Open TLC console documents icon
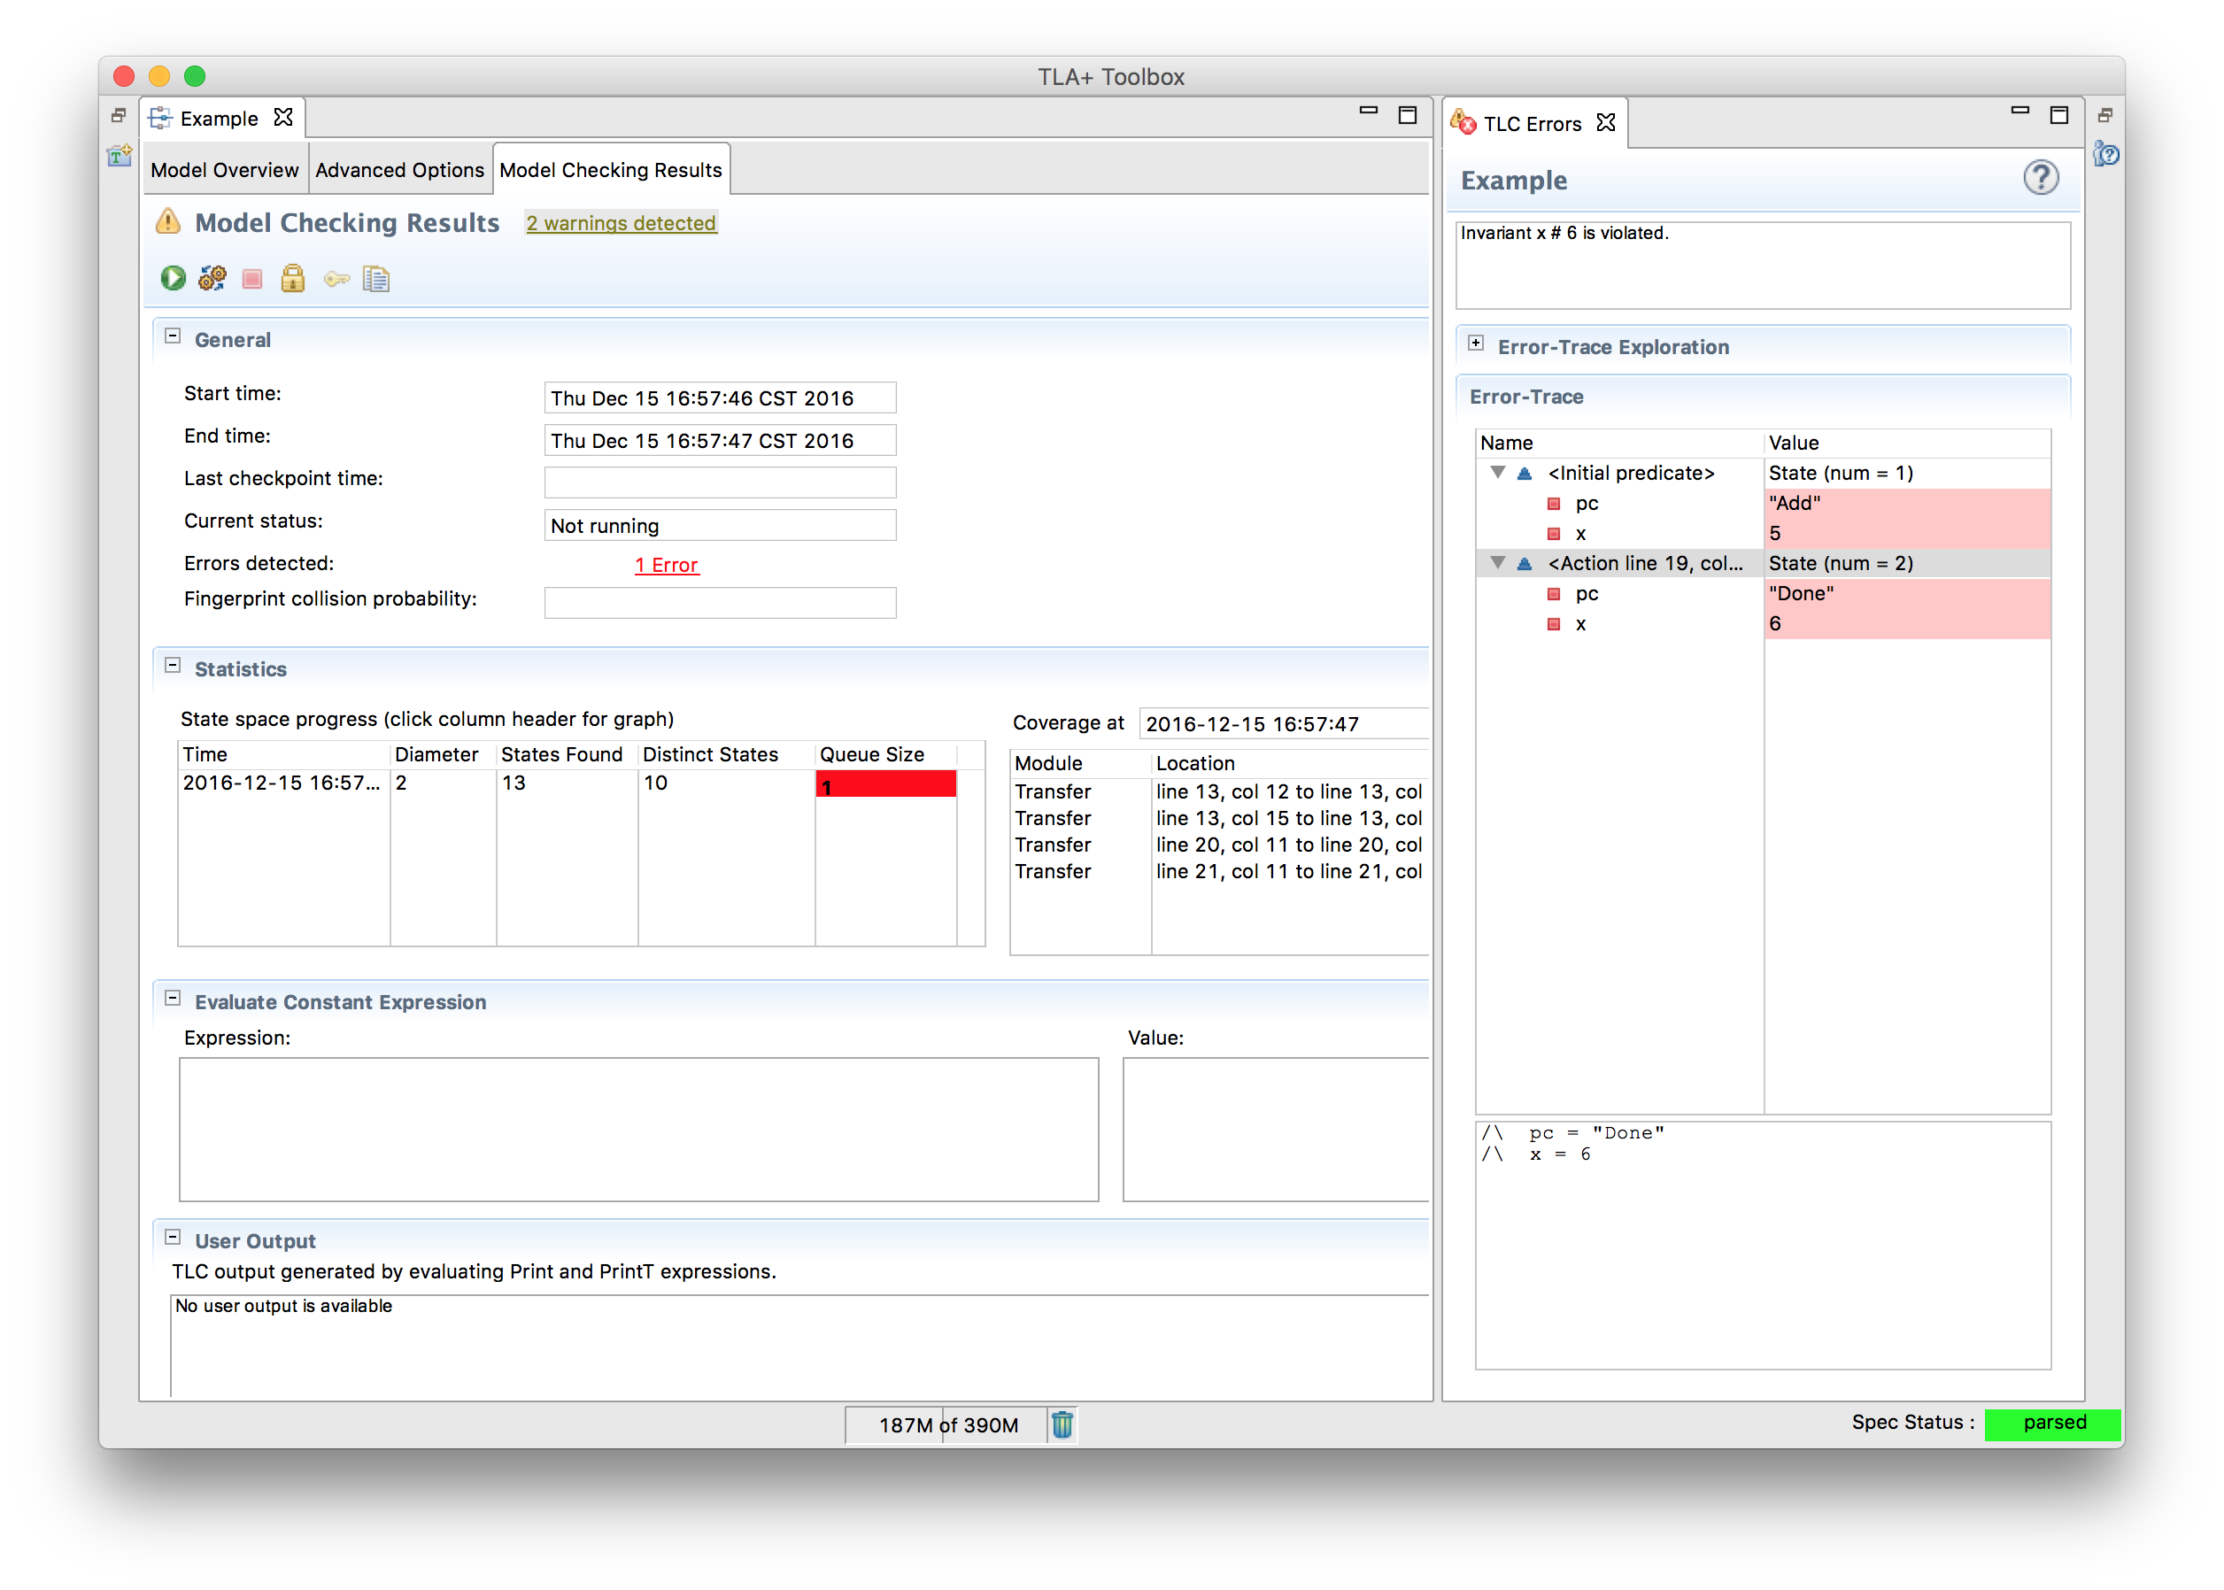 coord(376,279)
